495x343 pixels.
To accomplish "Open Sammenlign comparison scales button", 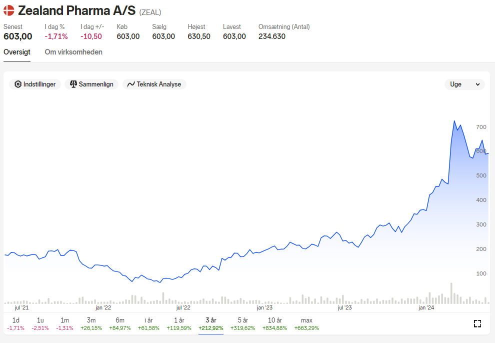I will [x=91, y=84].
